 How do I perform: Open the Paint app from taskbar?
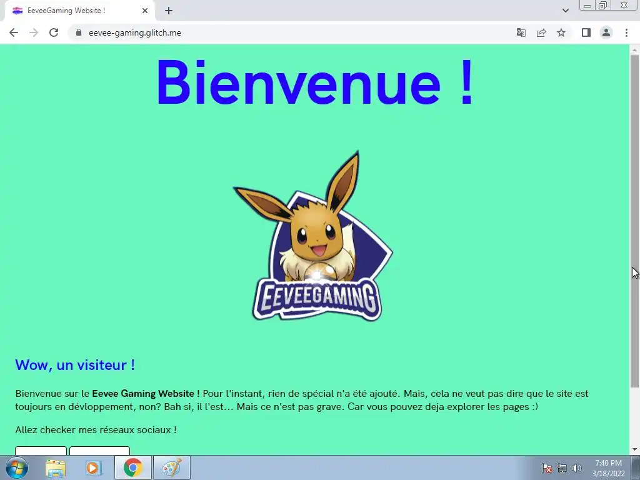tap(172, 467)
